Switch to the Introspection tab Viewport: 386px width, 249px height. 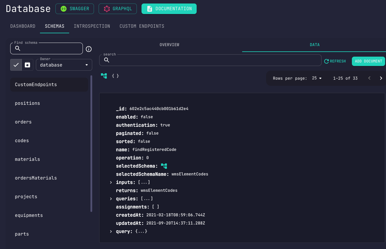coord(92,26)
